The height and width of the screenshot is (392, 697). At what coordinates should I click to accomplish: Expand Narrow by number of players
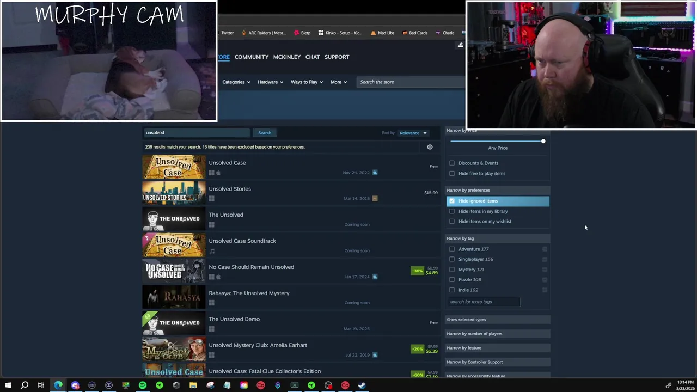tap(498, 334)
